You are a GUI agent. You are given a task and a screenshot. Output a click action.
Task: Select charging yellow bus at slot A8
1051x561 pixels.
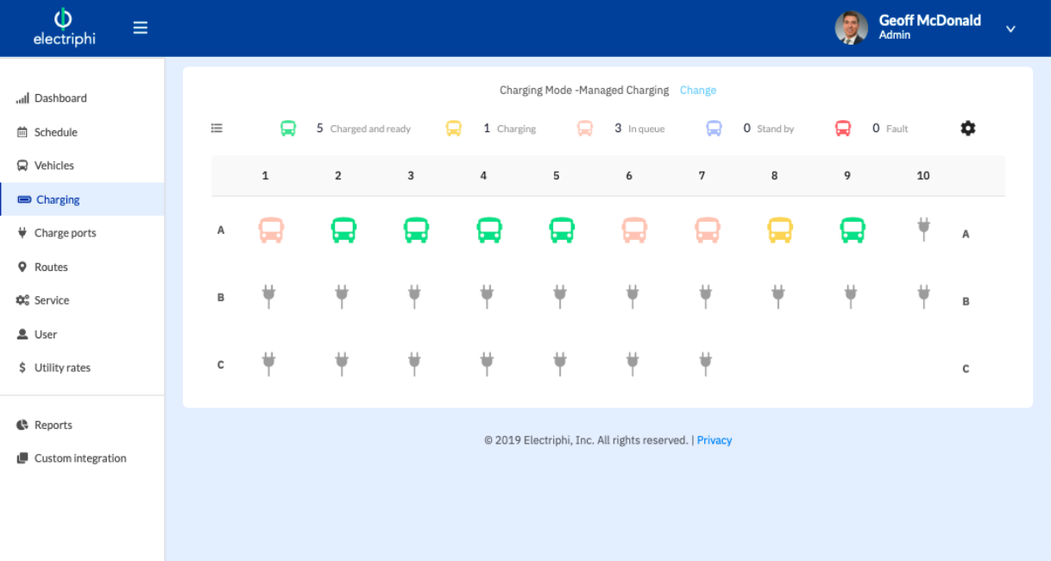point(780,230)
